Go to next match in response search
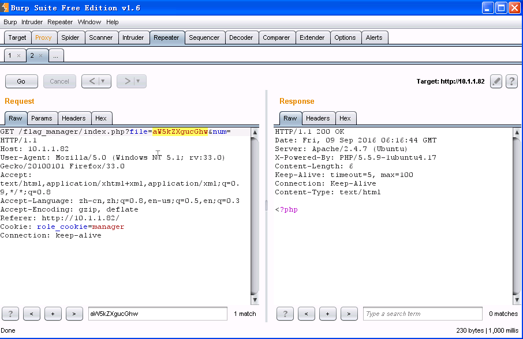523x339 pixels. tap(349, 314)
